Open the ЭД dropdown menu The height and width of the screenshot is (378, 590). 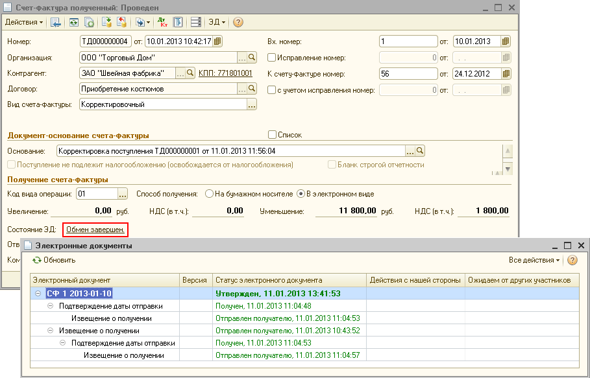216,22
